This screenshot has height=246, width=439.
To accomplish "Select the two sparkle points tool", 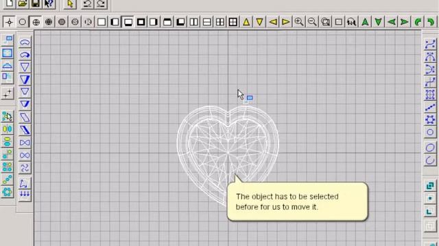I will [8, 94].
